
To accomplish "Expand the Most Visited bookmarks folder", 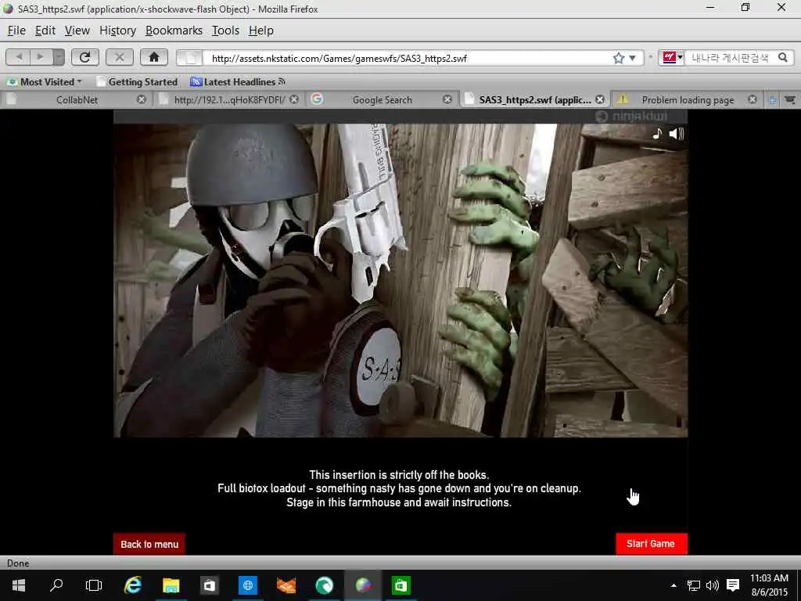I will click(44, 81).
